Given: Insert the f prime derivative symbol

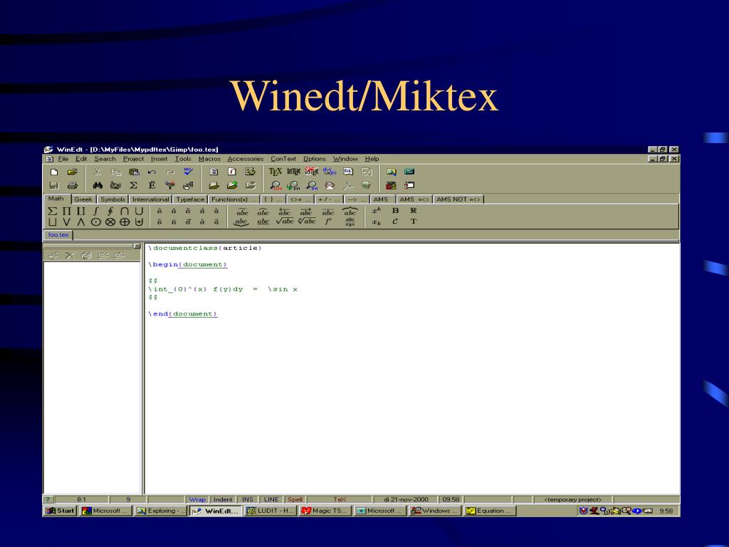Looking at the screenshot, I should pyautogui.click(x=328, y=222).
